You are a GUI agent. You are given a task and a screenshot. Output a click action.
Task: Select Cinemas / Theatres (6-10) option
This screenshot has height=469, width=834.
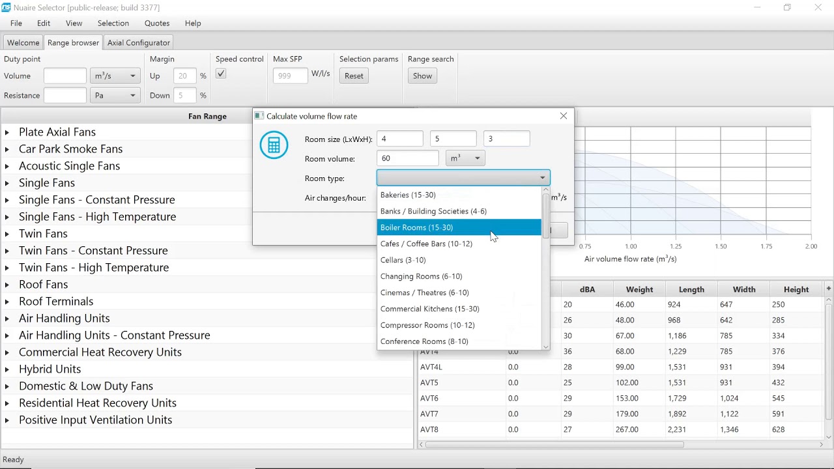coord(459,292)
